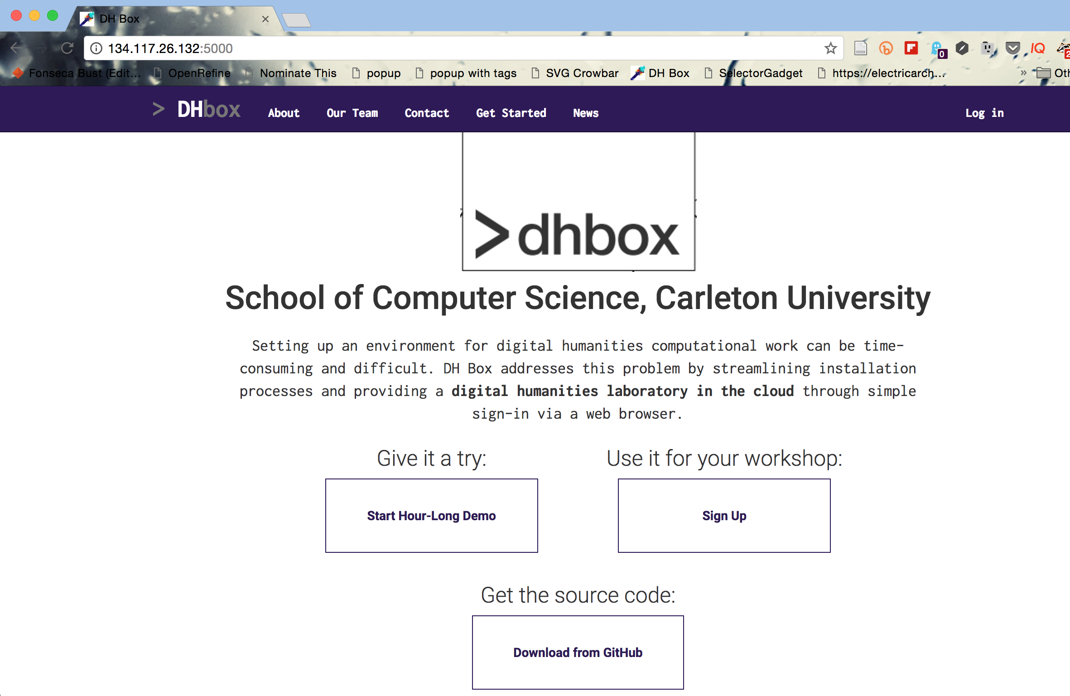Bookmark this page with the star icon

(x=830, y=48)
